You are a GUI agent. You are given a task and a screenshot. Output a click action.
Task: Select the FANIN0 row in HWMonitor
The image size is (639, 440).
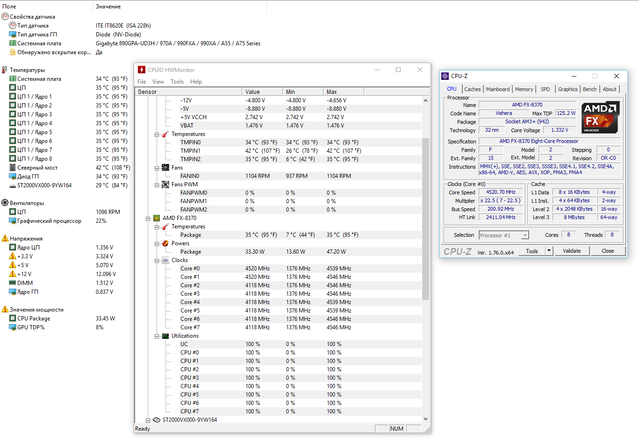[x=278, y=176]
